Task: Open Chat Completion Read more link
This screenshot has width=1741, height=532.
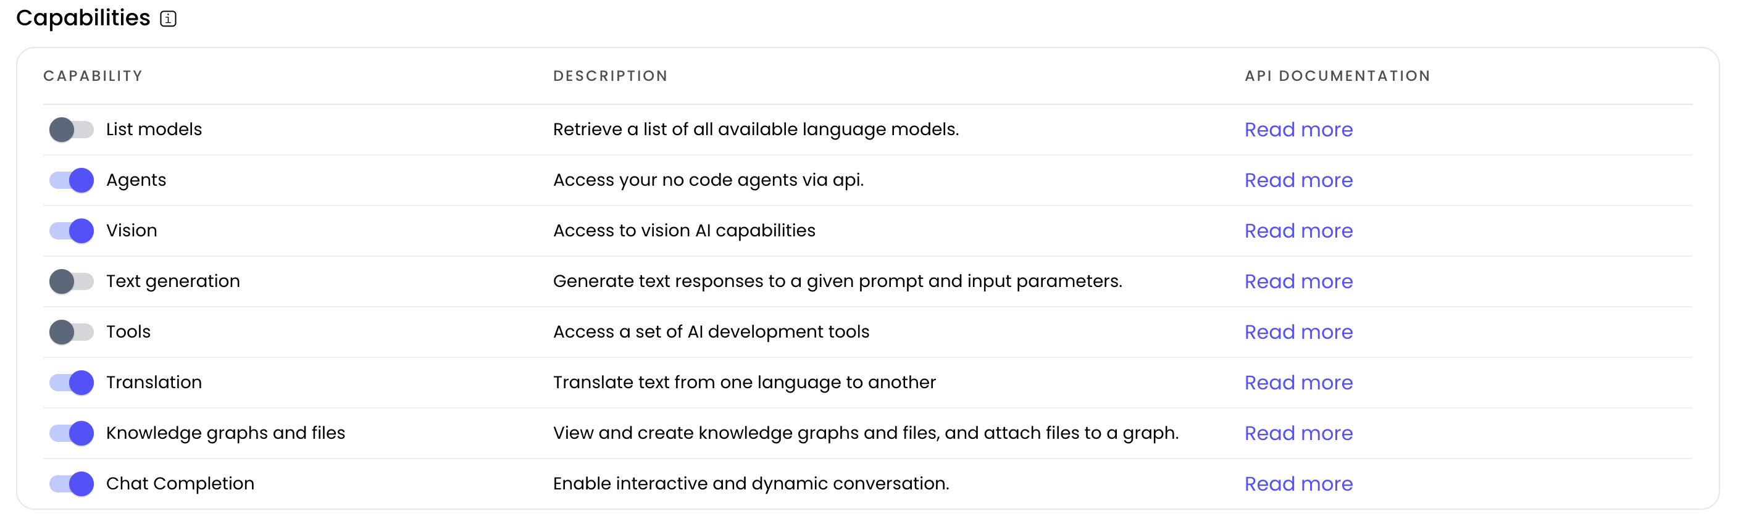Action: (1298, 484)
